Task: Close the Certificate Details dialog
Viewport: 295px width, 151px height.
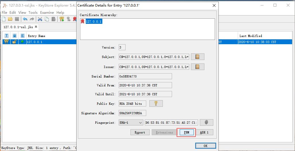Action: click(214, 5)
